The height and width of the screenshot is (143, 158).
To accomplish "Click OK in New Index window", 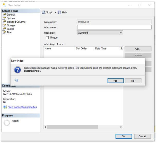I will click(124, 136).
